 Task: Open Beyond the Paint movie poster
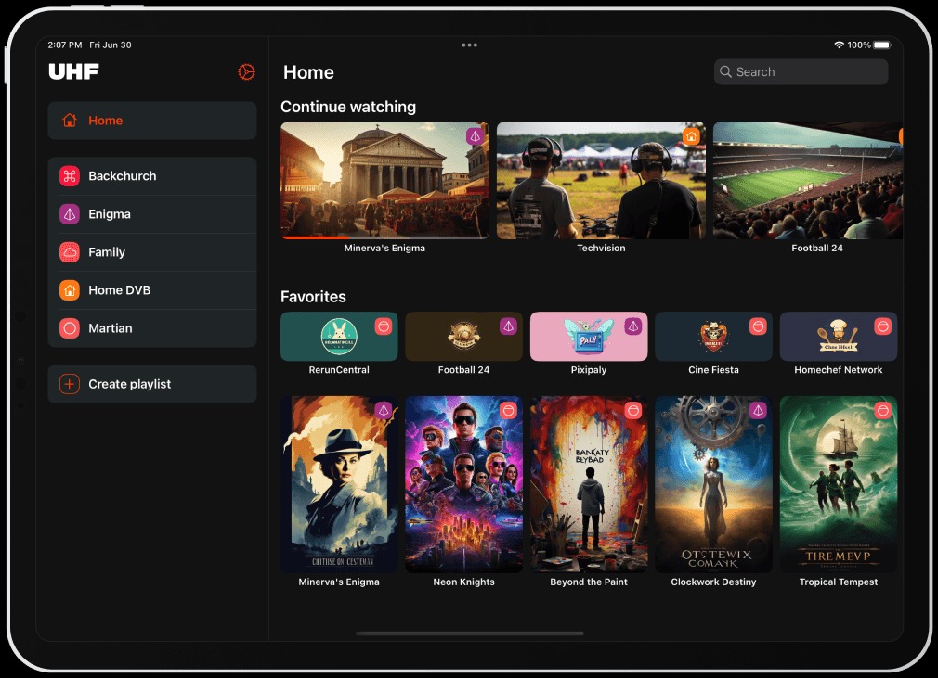click(589, 484)
